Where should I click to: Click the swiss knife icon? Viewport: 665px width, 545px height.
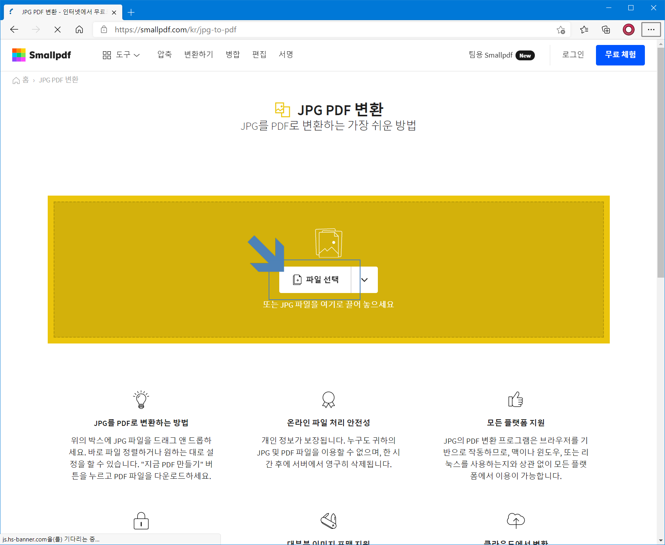(x=329, y=521)
